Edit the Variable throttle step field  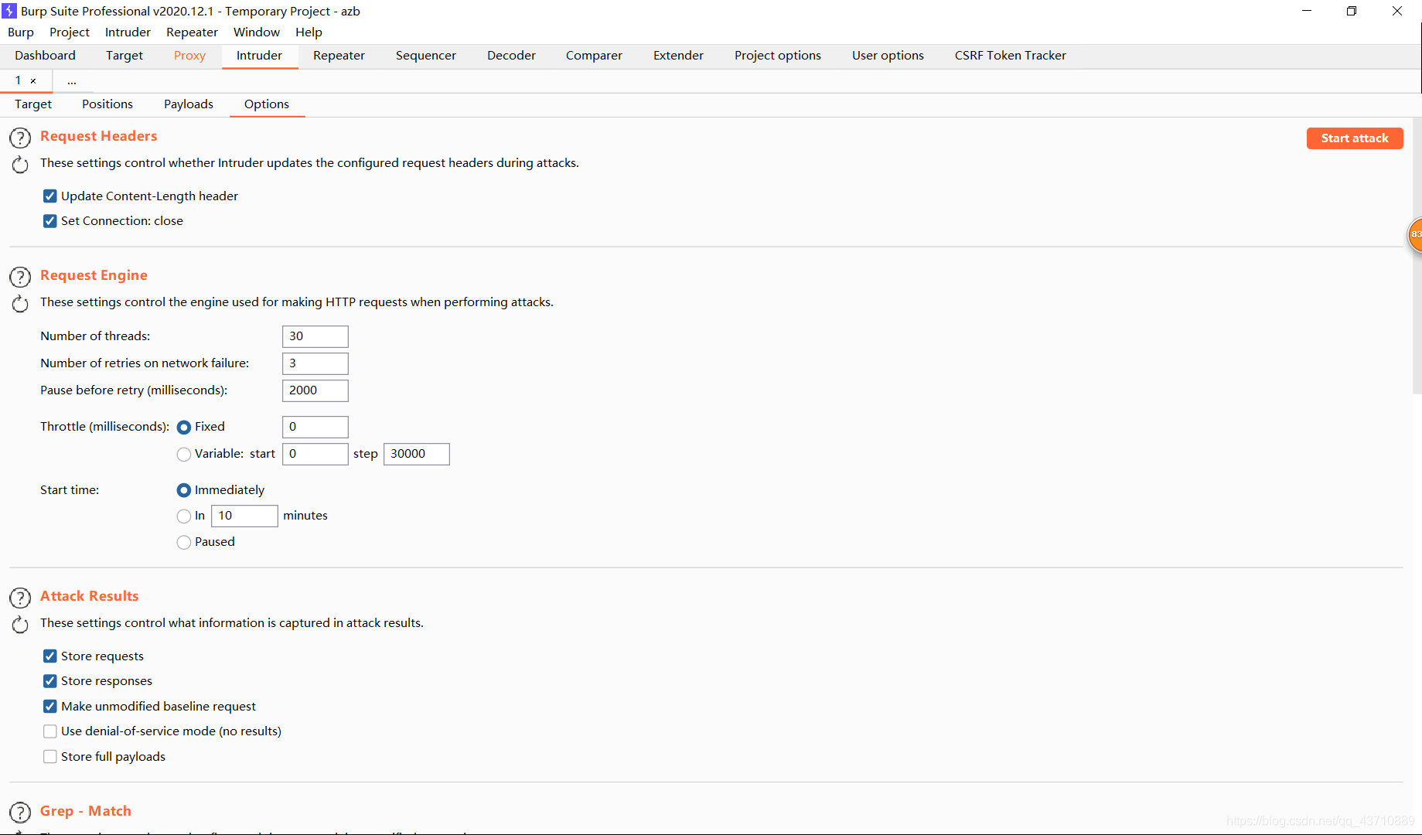(417, 454)
